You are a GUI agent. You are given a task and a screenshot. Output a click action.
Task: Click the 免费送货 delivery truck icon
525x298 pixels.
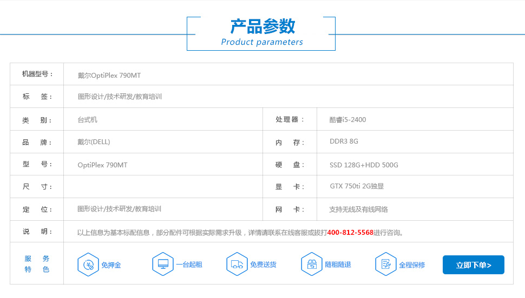237,264
